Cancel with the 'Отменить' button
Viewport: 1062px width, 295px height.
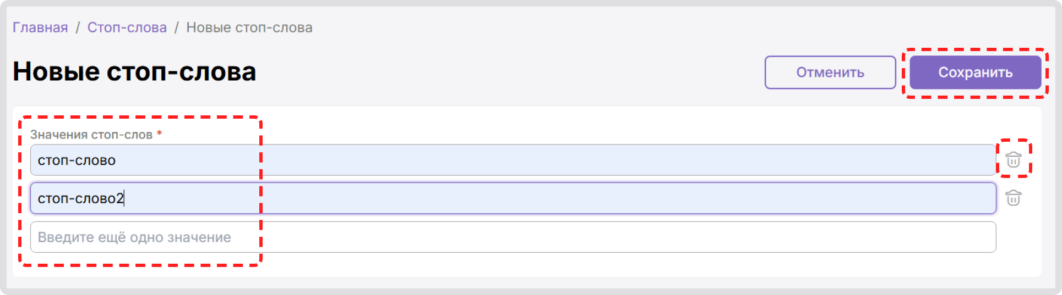830,72
